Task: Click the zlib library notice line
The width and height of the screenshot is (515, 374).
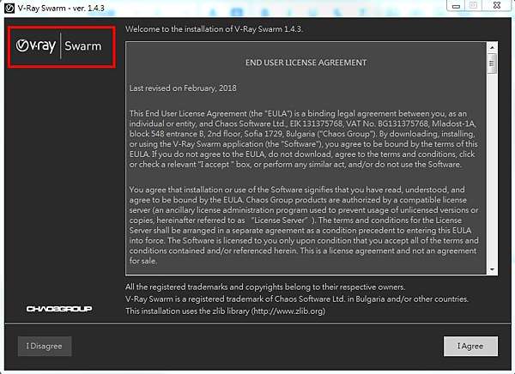Action: (x=225, y=311)
